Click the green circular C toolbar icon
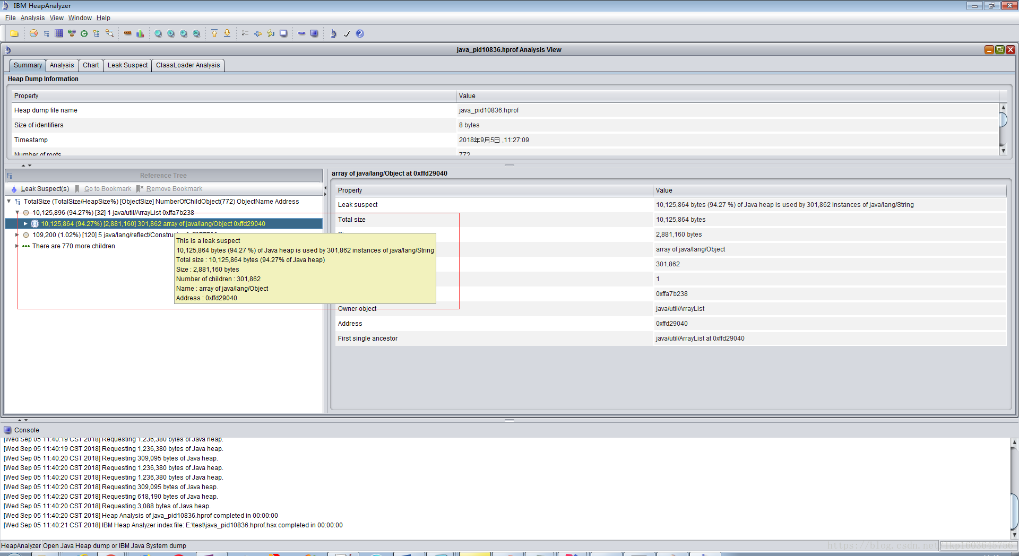The height and width of the screenshot is (556, 1019). point(84,33)
